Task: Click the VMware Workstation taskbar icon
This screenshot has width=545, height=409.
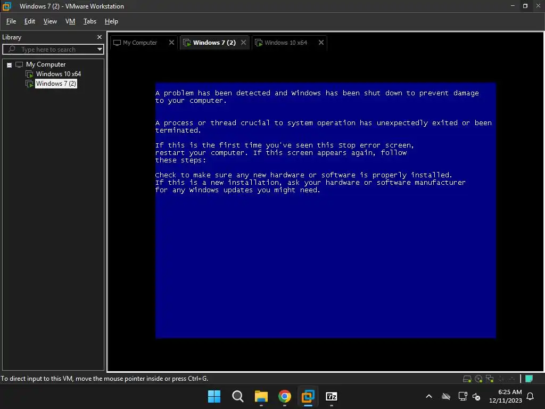Action: point(308,396)
